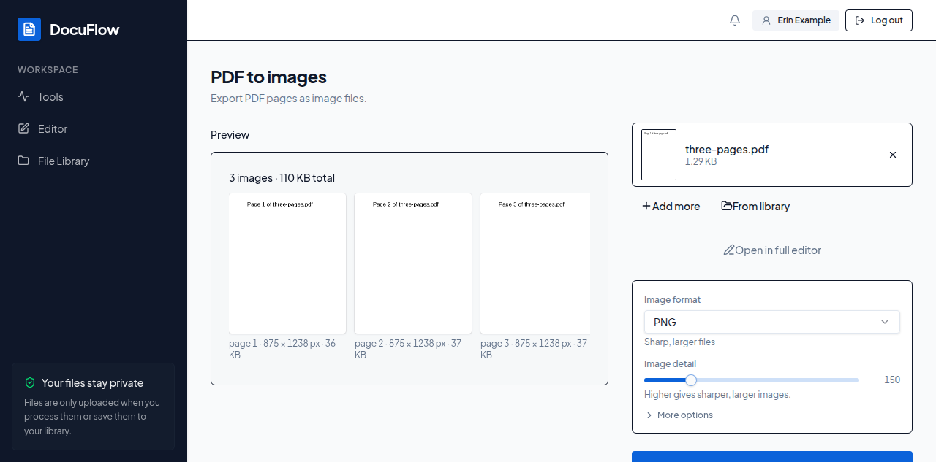Expand More options
Viewport: 936px width, 462px height.
[679, 415]
